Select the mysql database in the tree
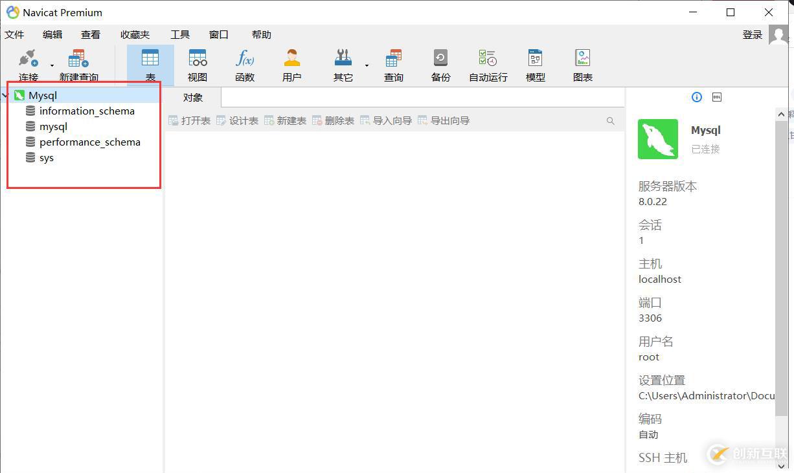This screenshot has width=794, height=473. [53, 127]
